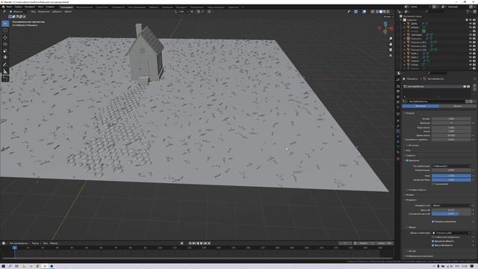Image resolution: width=478 pixels, height=269 pixels.
Task: Select the Transform tool
Action: (5, 58)
